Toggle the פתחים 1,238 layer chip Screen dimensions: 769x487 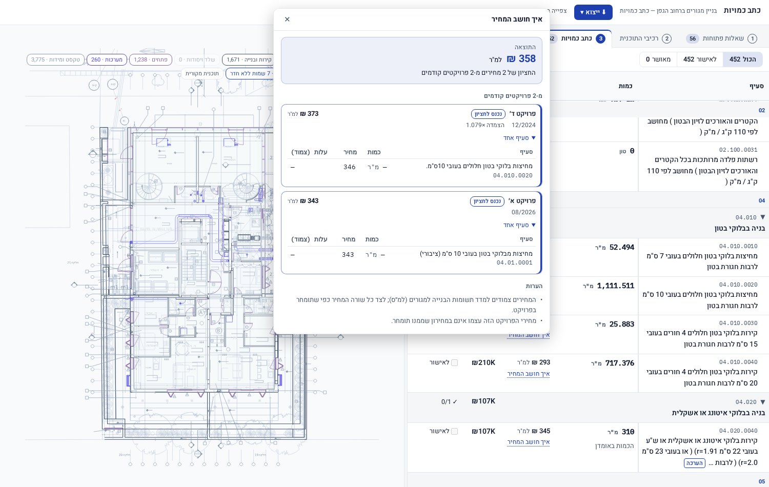pyautogui.click(x=150, y=60)
